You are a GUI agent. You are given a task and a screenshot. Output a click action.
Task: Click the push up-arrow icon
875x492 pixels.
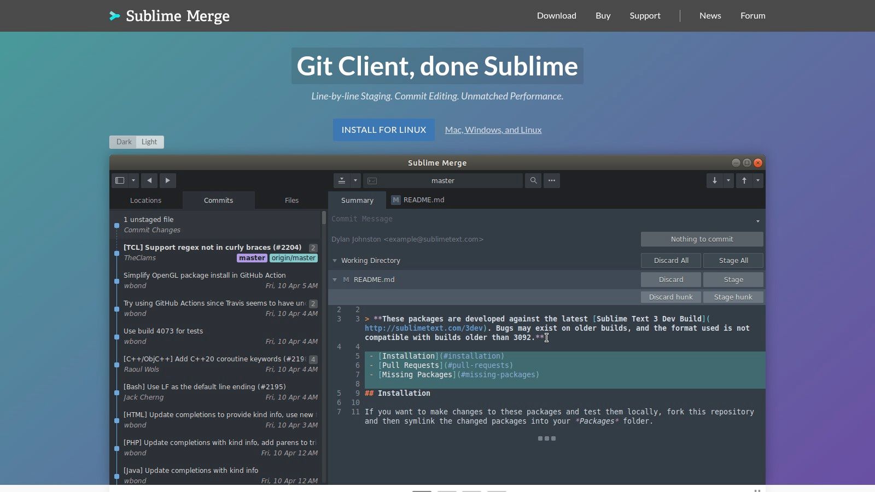744,180
